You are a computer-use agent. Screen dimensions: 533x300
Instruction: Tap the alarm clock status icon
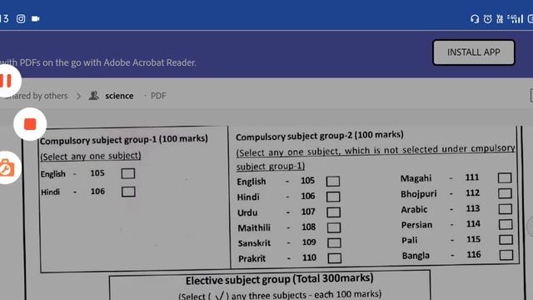click(x=487, y=18)
